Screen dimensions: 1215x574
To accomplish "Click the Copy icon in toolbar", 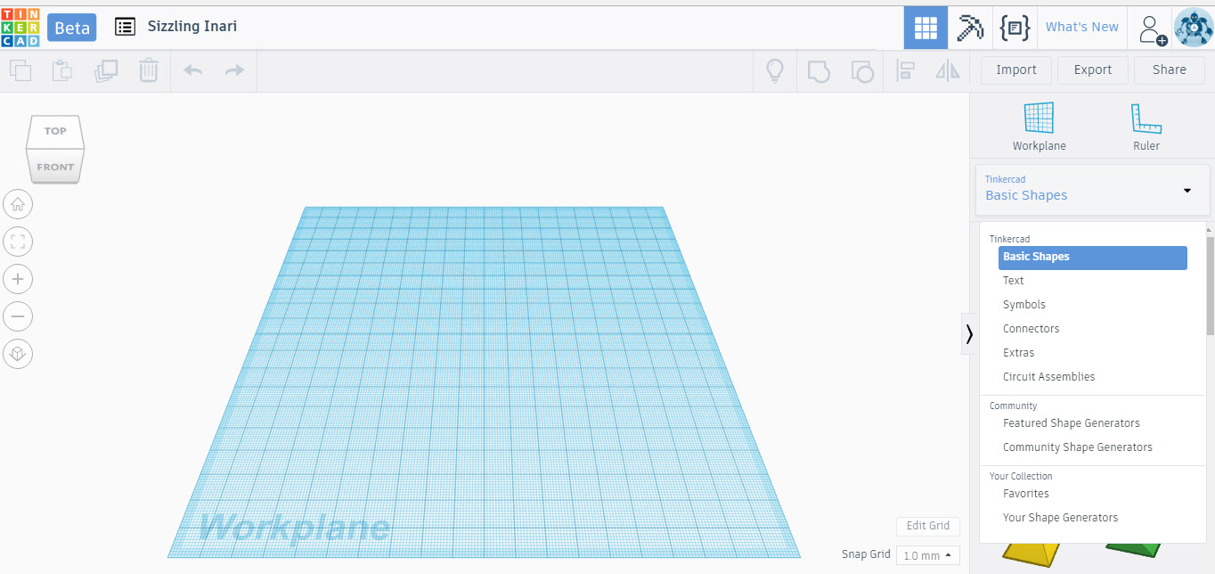I will point(20,70).
